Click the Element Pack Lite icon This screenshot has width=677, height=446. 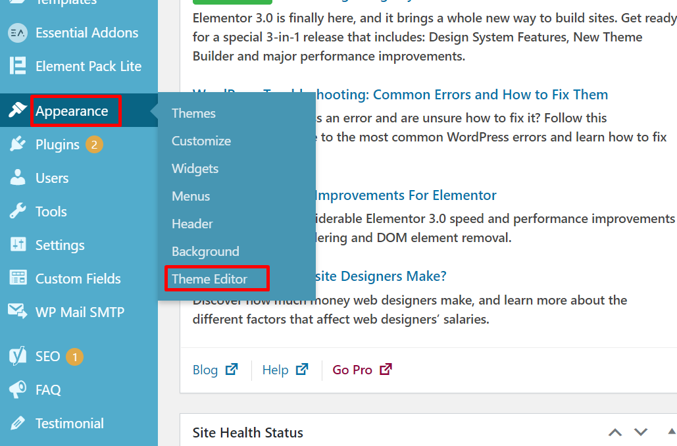pyautogui.click(x=18, y=66)
